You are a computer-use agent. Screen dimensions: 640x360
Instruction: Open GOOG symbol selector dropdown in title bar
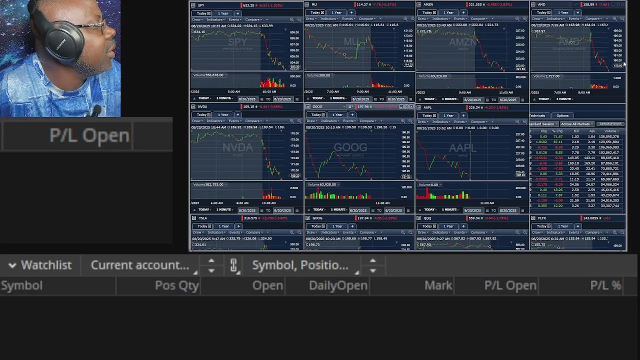click(x=328, y=106)
